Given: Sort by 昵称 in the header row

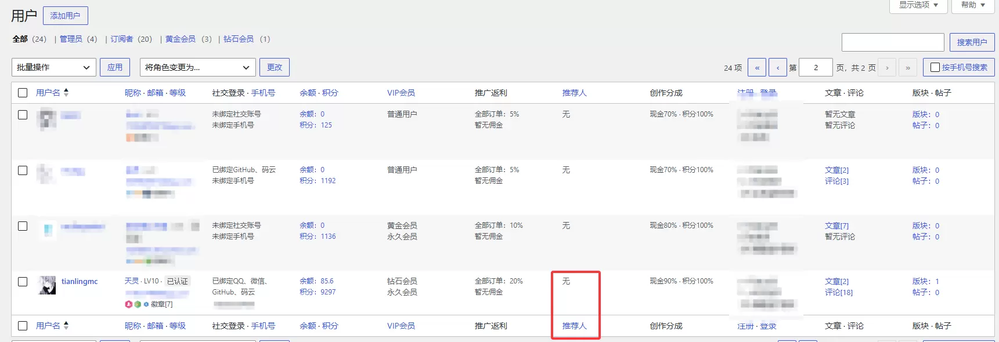Looking at the screenshot, I should click(133, 93).
